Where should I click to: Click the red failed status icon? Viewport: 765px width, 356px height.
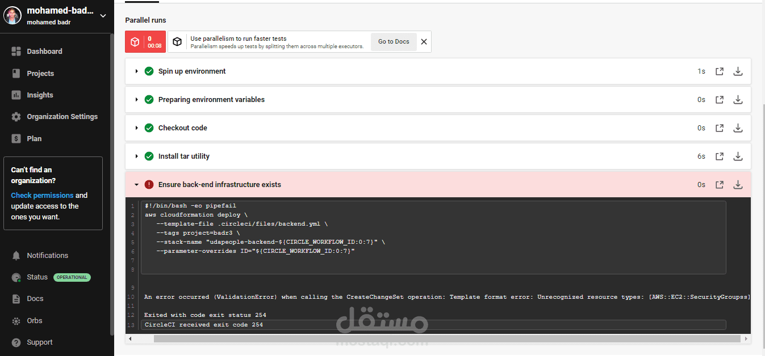149,185
